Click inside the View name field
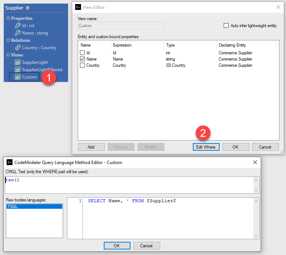This screenshot has width=286, height=255. (121, 26)
